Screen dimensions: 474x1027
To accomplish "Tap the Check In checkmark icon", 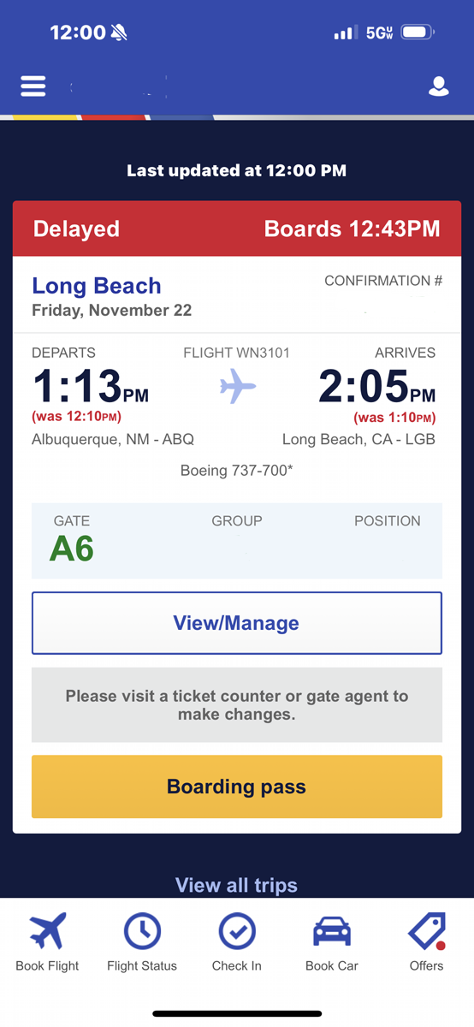I will 237,931.
